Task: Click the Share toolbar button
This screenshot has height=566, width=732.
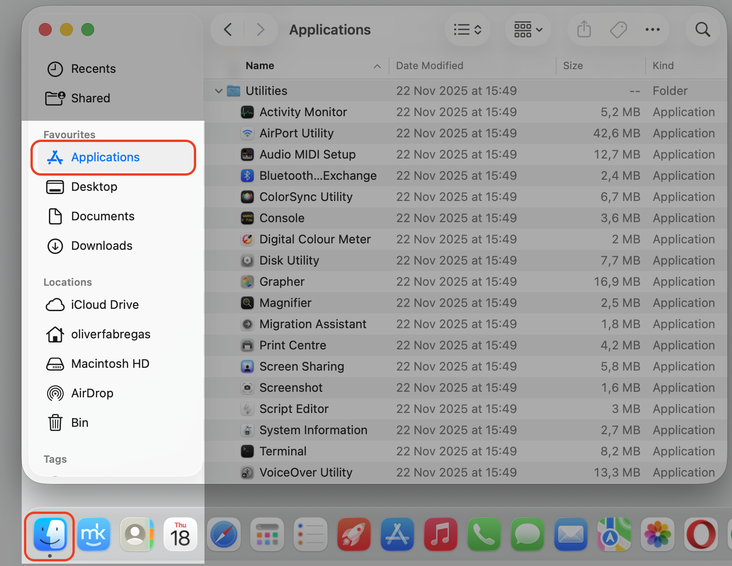Action: pos(584,29)
